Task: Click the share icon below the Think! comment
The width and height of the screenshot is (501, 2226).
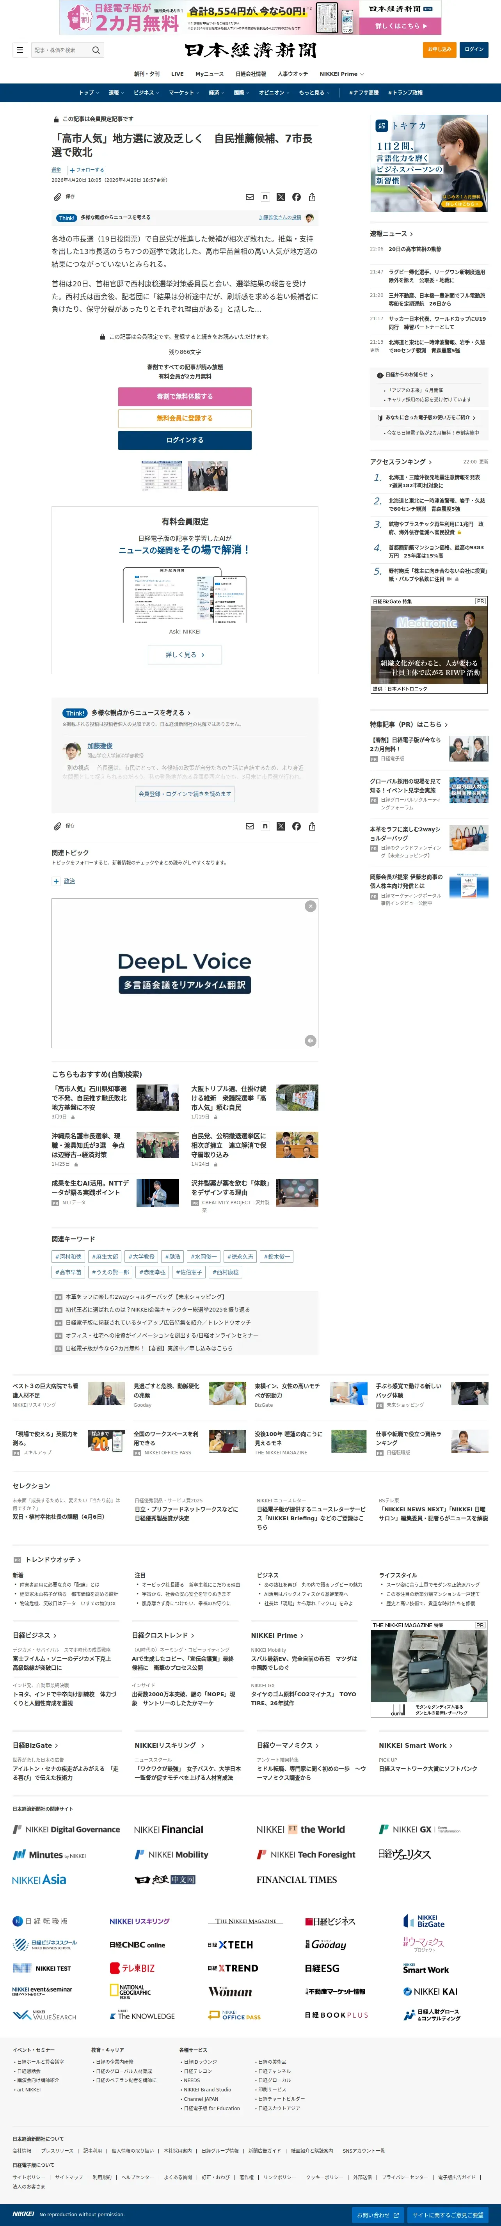Action: coord(312,826)
